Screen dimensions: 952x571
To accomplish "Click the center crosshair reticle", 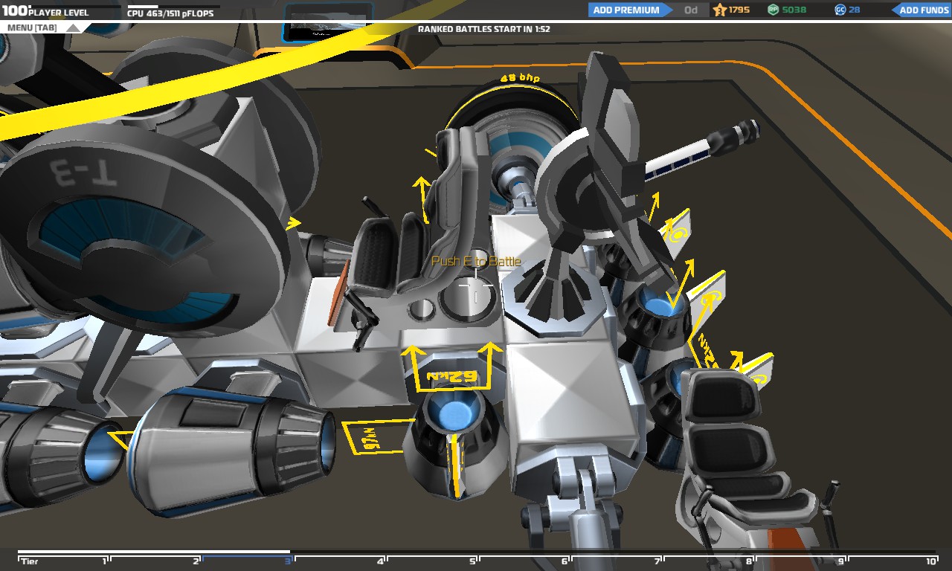I will 476,287.
